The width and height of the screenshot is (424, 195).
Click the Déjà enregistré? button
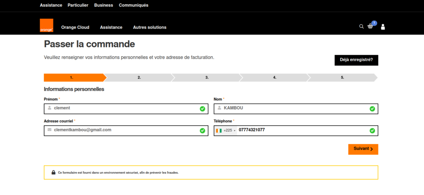(356, 60)
